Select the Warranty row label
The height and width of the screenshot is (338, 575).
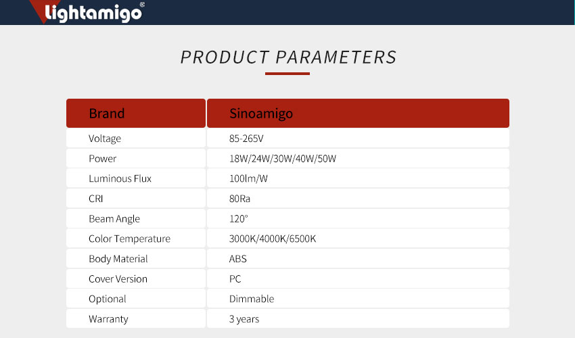coord(108,319)
